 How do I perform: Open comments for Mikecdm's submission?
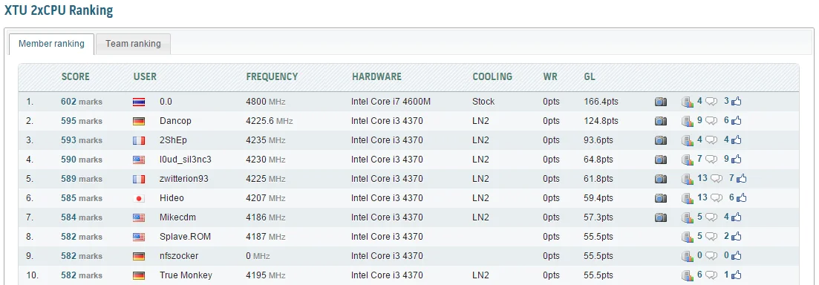[711, 217]
